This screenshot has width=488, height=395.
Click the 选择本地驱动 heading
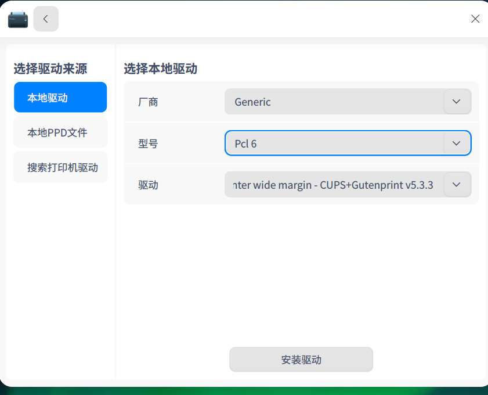tap(161, 69)
